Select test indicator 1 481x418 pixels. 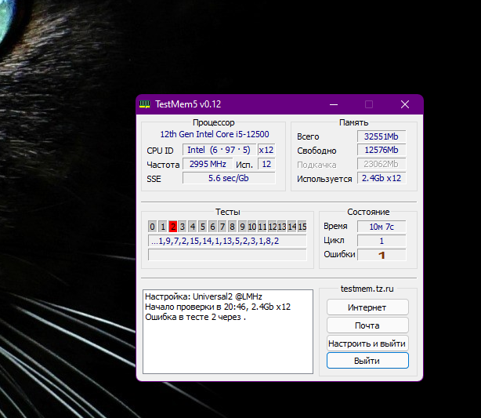click(163, 227)
